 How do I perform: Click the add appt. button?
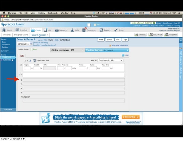(x=141, y=35)
